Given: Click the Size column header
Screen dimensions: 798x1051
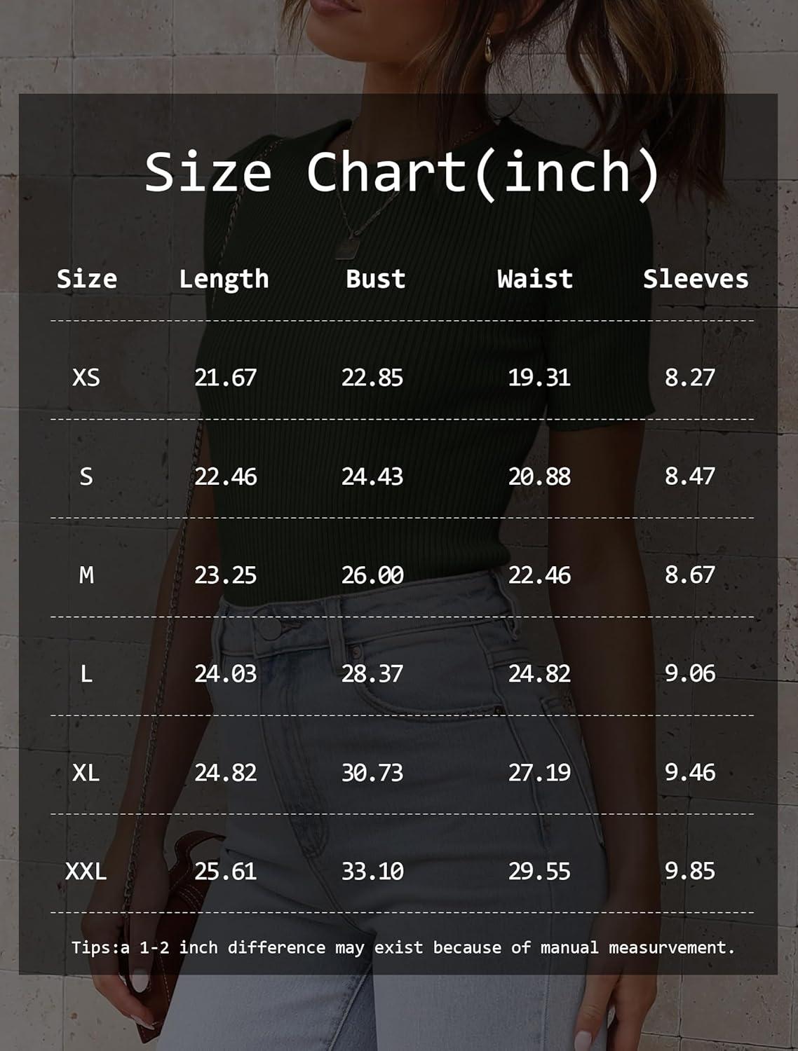Looking at the screenshot, I should [x=86, y=279].
